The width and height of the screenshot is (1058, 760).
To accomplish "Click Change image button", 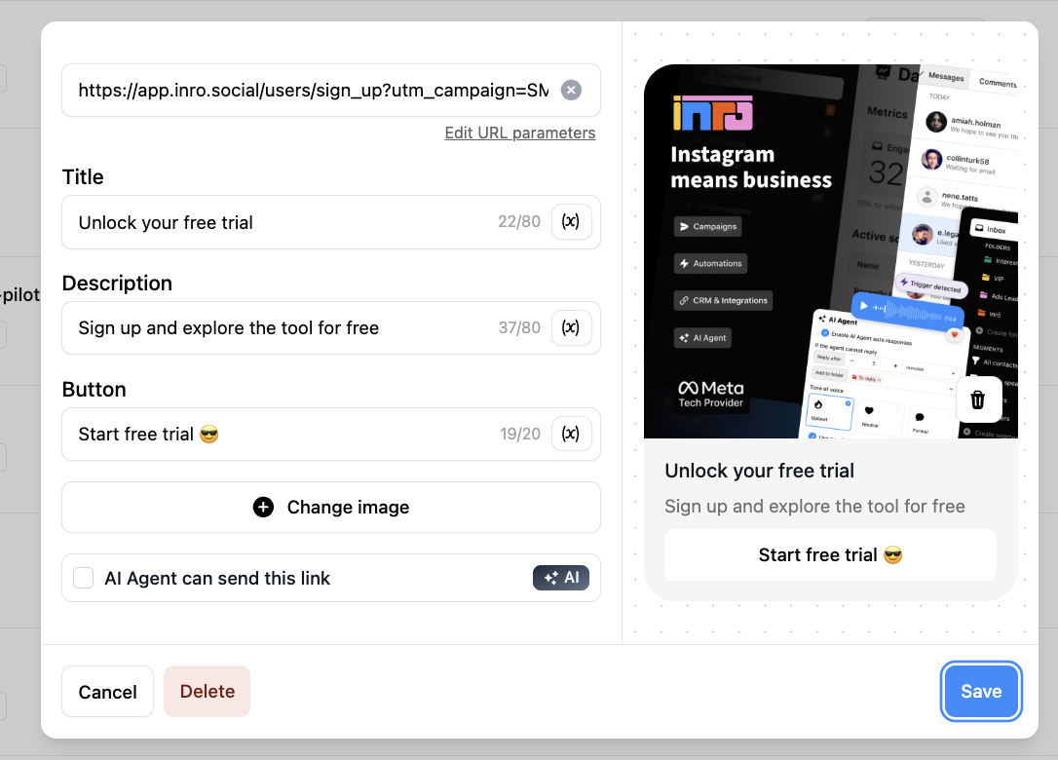I will 331,508.
